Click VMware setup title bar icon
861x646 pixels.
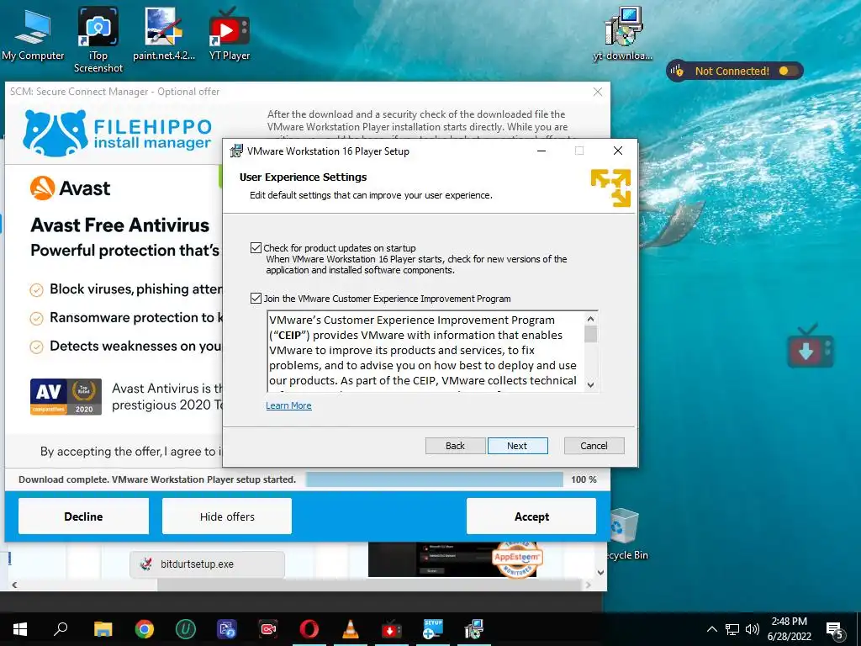coord(236,151)
